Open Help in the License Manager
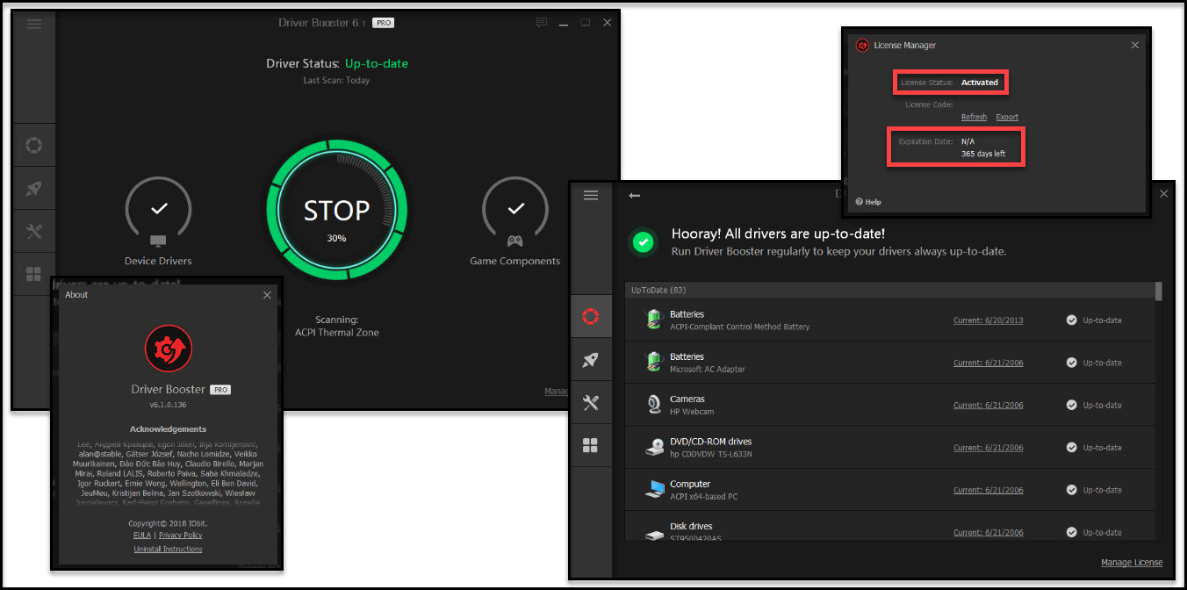The height and width of the screenshot is (590, 1187). pos(868,202)
